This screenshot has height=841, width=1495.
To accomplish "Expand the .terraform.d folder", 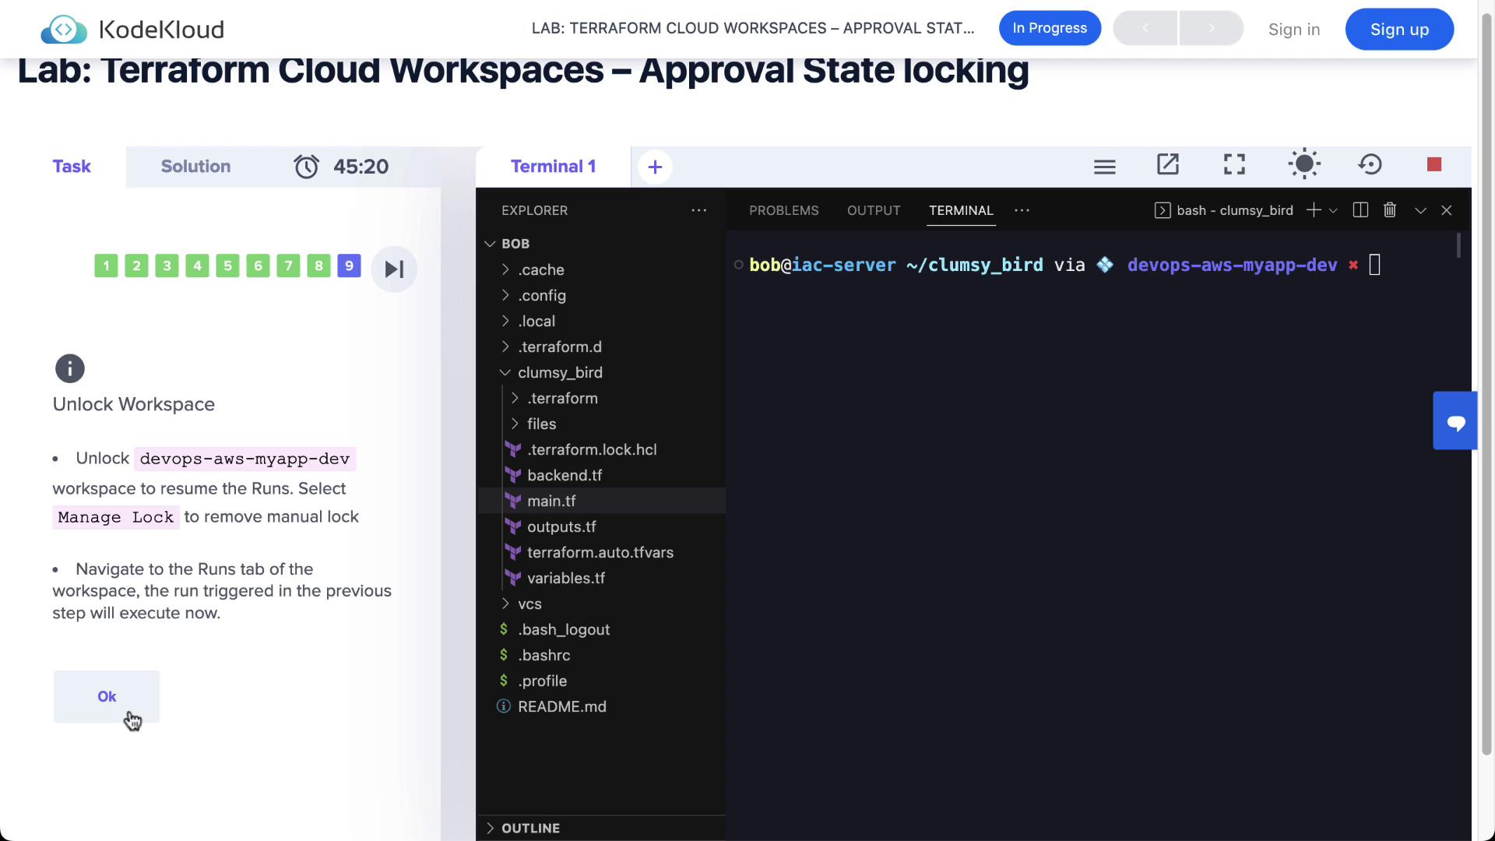I will (x=560, y=347).
